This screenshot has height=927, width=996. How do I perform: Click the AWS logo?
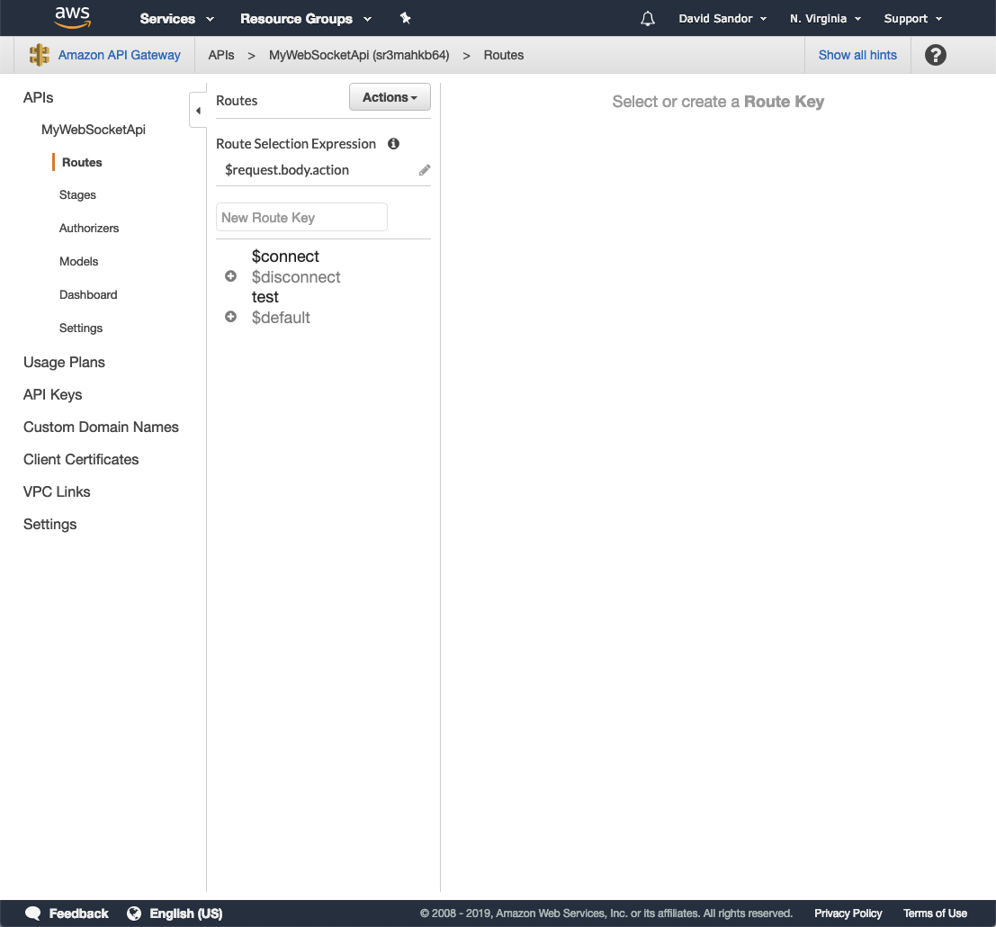point(72,18)
